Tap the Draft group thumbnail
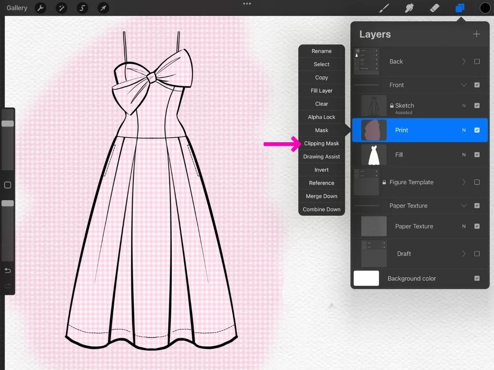This screenshot has width=494, height=370. pos(374,254)
